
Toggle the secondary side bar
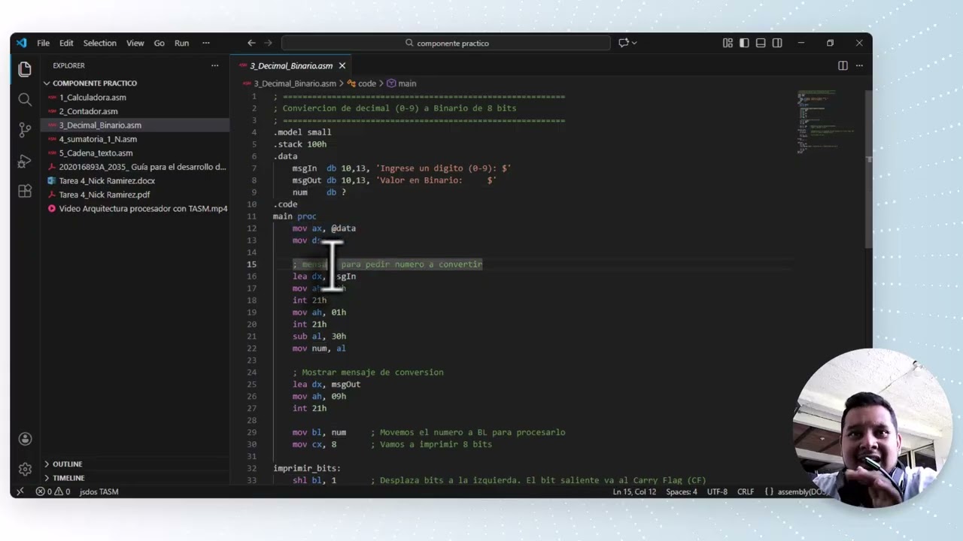click(777, 43)
